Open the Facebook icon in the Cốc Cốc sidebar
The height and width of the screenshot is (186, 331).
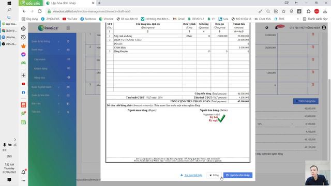coord(23,92)
